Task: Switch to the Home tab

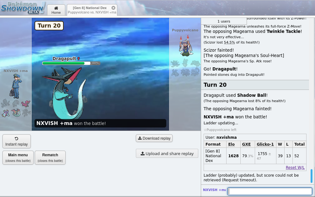Action: pos(56,10)
